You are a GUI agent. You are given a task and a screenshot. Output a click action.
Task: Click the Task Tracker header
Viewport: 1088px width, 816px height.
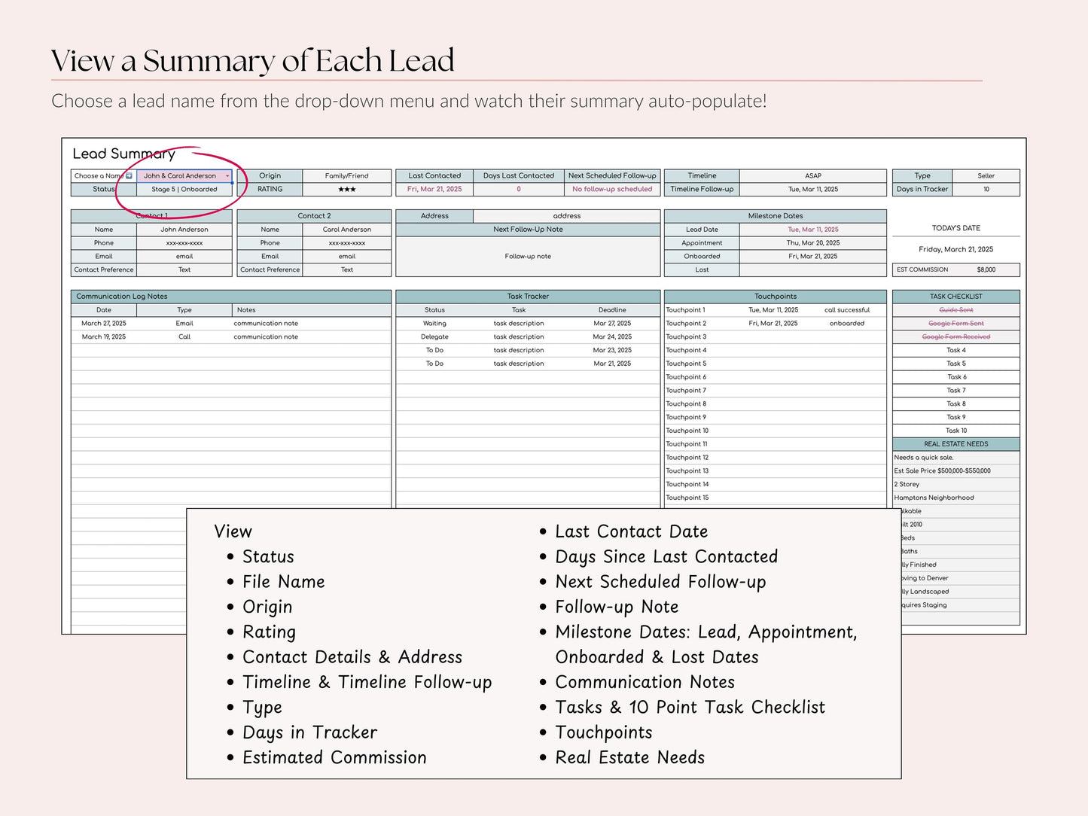coord(528,297)
